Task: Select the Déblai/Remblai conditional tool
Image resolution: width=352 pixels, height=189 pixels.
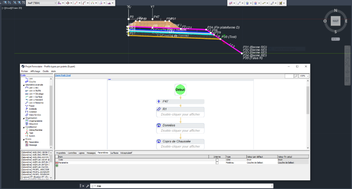Action: coord(34,130)
